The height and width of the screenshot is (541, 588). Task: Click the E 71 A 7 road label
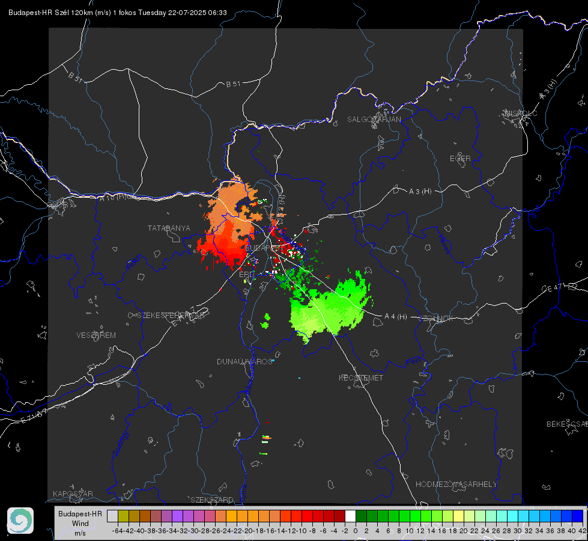click(x=34, y=415)
